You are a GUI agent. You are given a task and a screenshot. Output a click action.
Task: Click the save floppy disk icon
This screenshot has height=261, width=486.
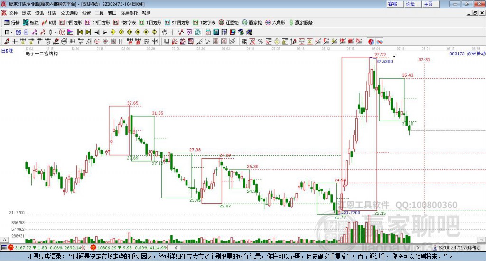(233, 32)
